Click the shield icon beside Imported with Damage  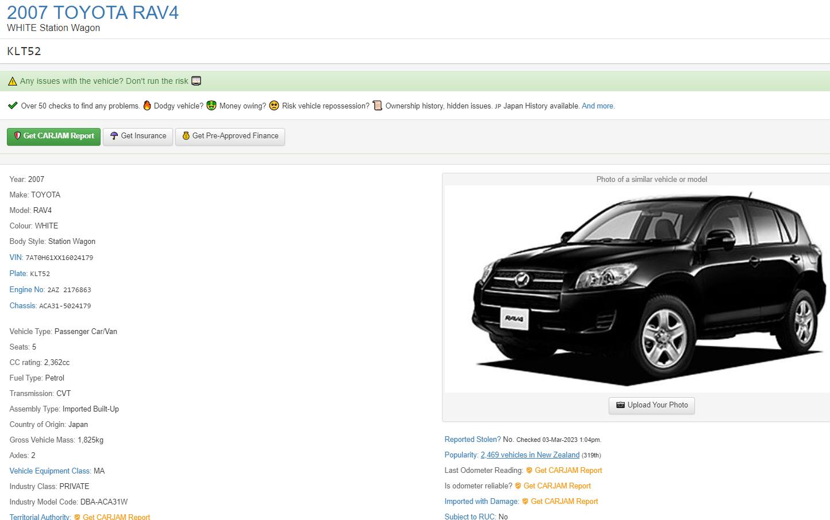(525, 502)
